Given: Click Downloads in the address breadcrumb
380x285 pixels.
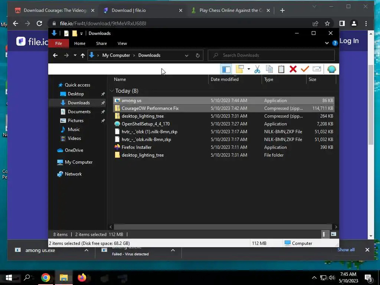Looking at the screenshot, I should click(x=149, y=55).
